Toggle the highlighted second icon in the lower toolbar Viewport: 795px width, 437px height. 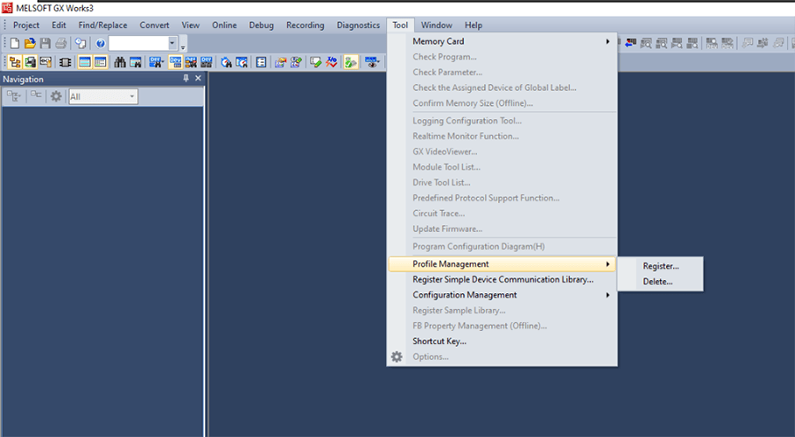[x=30, y=63]
